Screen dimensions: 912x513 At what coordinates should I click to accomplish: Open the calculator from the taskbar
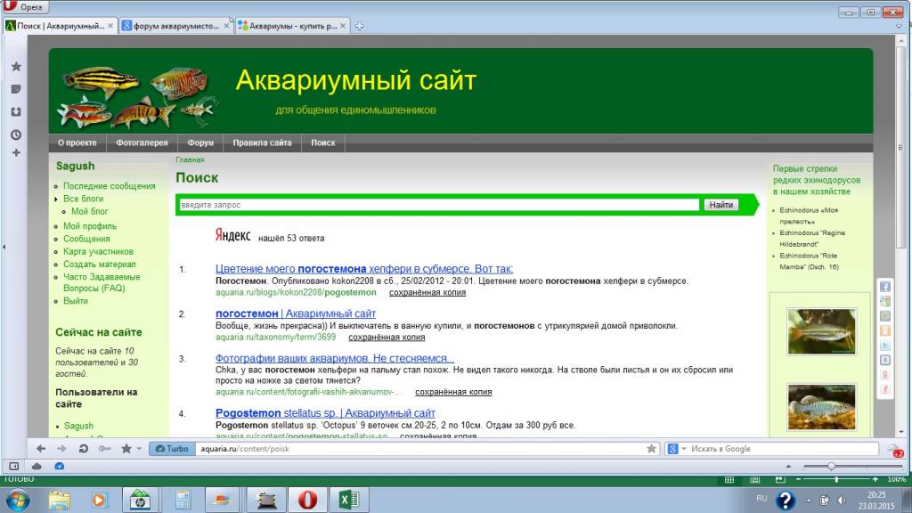[183, 500]
